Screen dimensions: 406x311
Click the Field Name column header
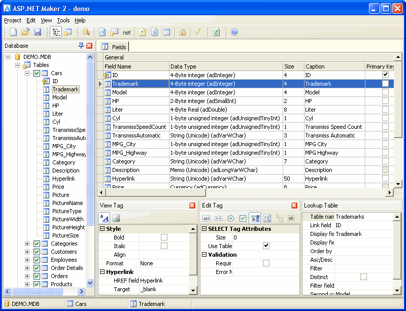(x=137, y=66)
